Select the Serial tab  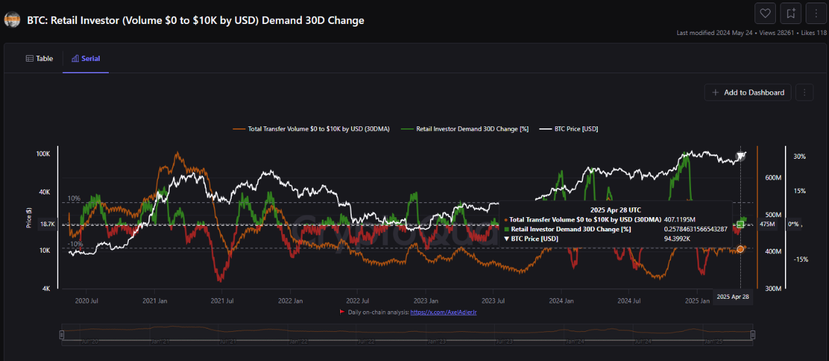pyautogui.click(x=85, y=58)
